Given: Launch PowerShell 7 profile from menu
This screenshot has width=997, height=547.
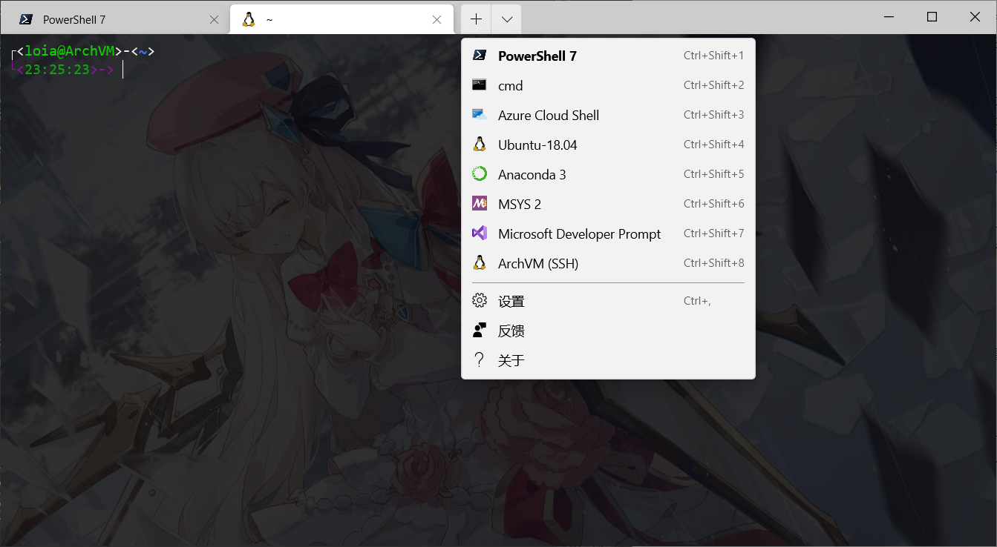Looking at the screenshot, I should 608,56.
